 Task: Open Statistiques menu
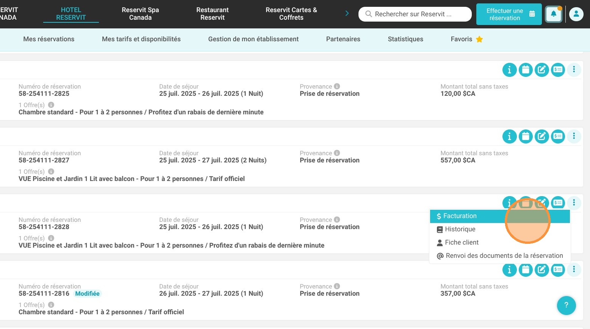point(405,39)
